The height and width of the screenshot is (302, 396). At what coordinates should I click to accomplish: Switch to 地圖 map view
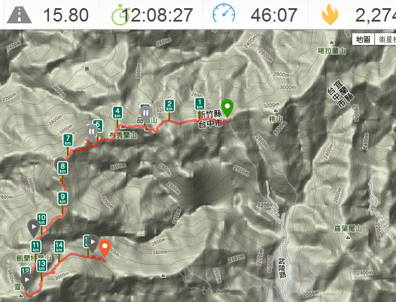(x=363, y=39)
